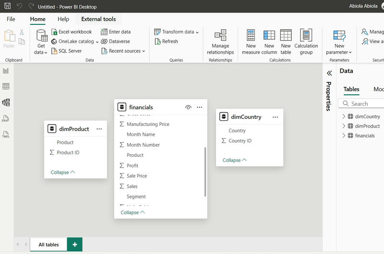
Task: Switch to the Home ribbon tab
Action: [38, 19]
